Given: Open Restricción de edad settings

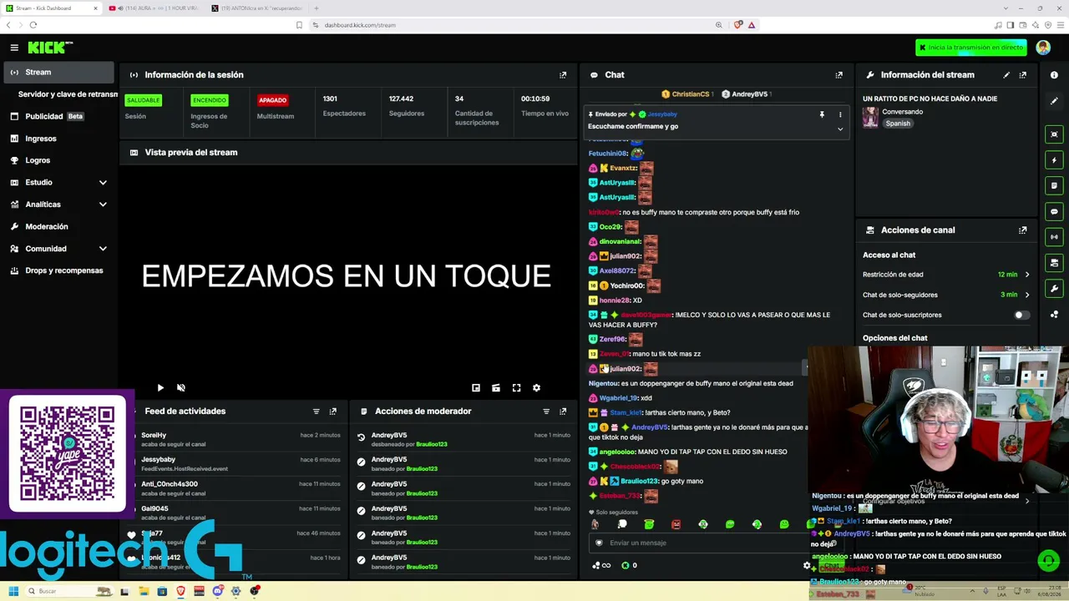Looking at the screenshot, I should [946, 275].
